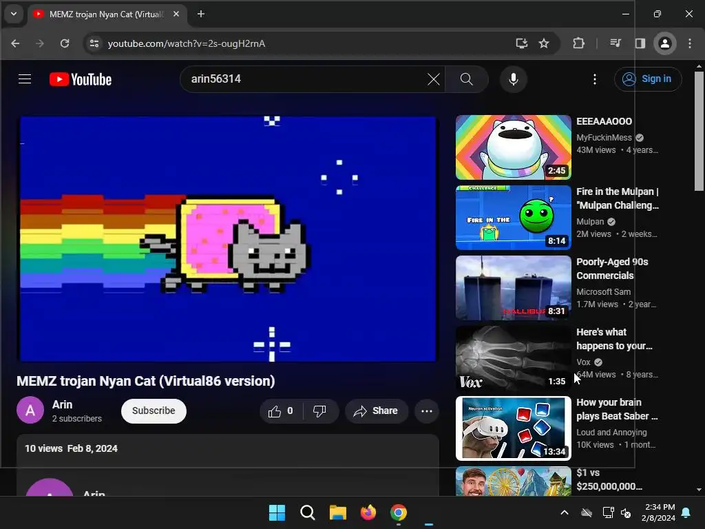Start voice search with microphone icon
The image size is (705, 529).
point(514,79)
